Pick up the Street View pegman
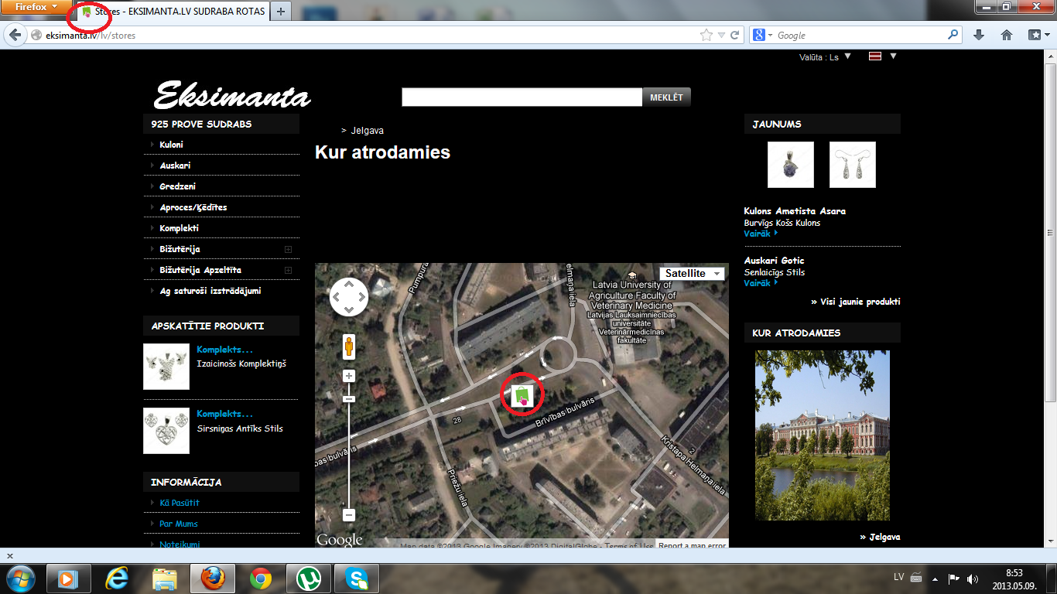 click(x=349, y=346)
